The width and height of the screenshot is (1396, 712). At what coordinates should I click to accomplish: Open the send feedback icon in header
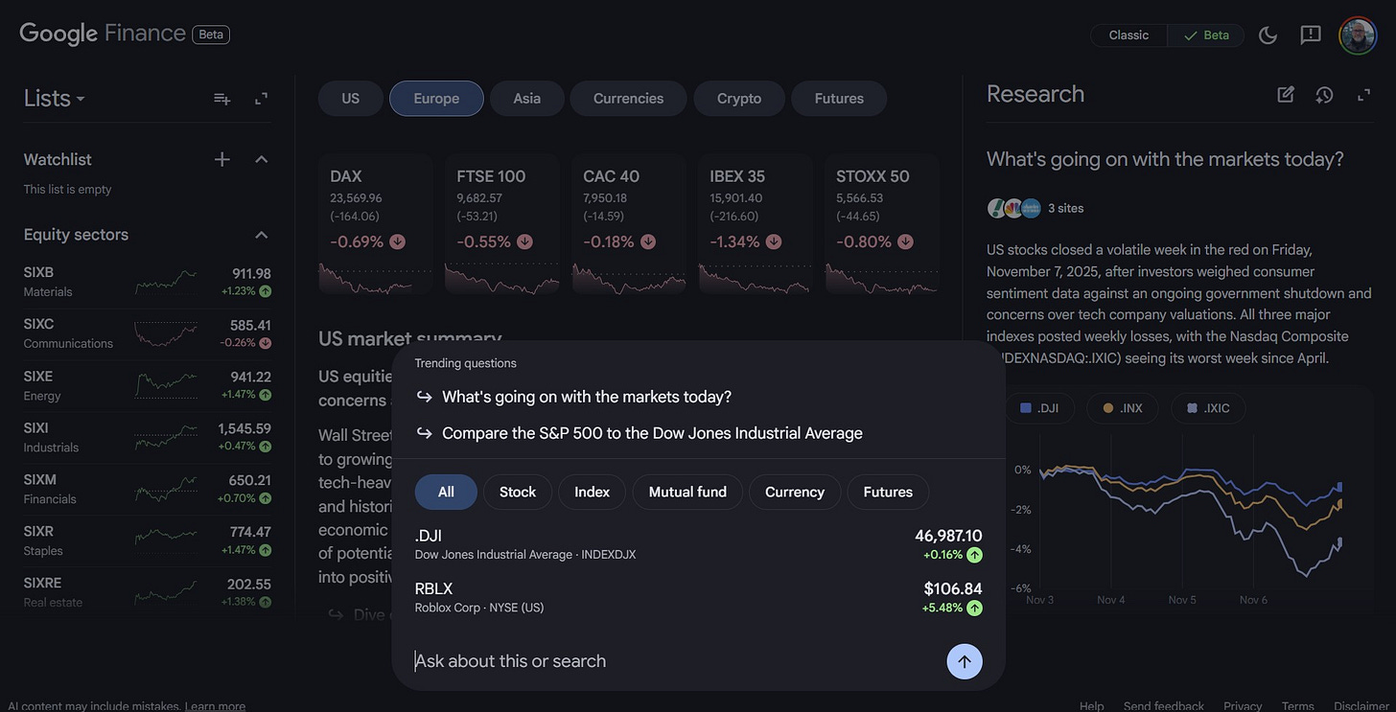(1311, 35)
